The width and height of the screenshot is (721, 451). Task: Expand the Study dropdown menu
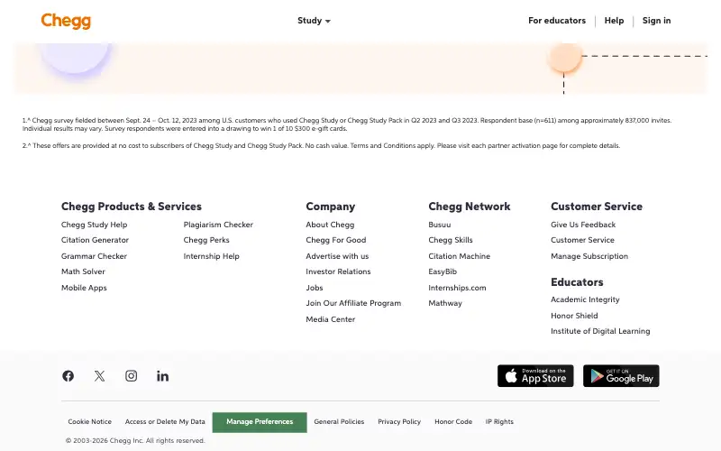(314, 21)
